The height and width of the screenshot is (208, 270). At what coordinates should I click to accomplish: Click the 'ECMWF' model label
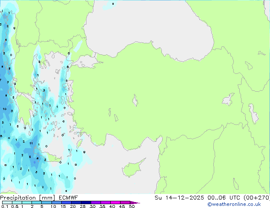pyautogui.click(x=69, y=198)
